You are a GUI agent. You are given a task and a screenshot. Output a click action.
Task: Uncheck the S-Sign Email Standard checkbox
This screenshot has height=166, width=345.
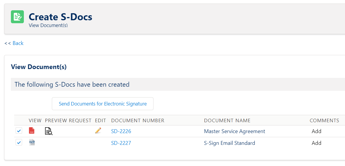coord(19,142)
